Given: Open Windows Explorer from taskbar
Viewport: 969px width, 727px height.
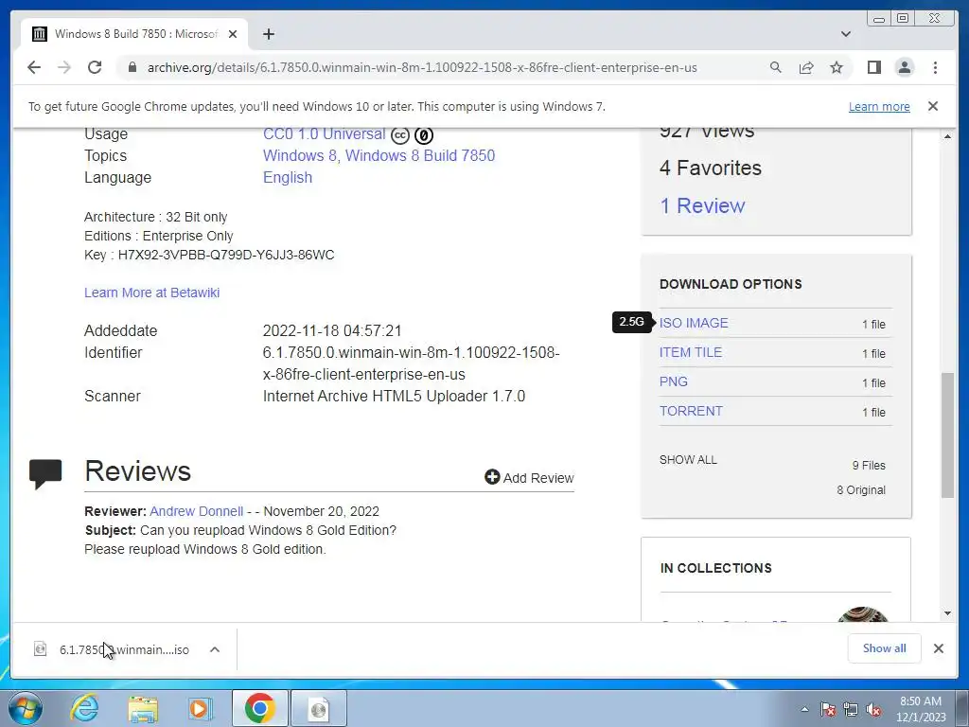Looking at the screenshot, I should (143, 708).
